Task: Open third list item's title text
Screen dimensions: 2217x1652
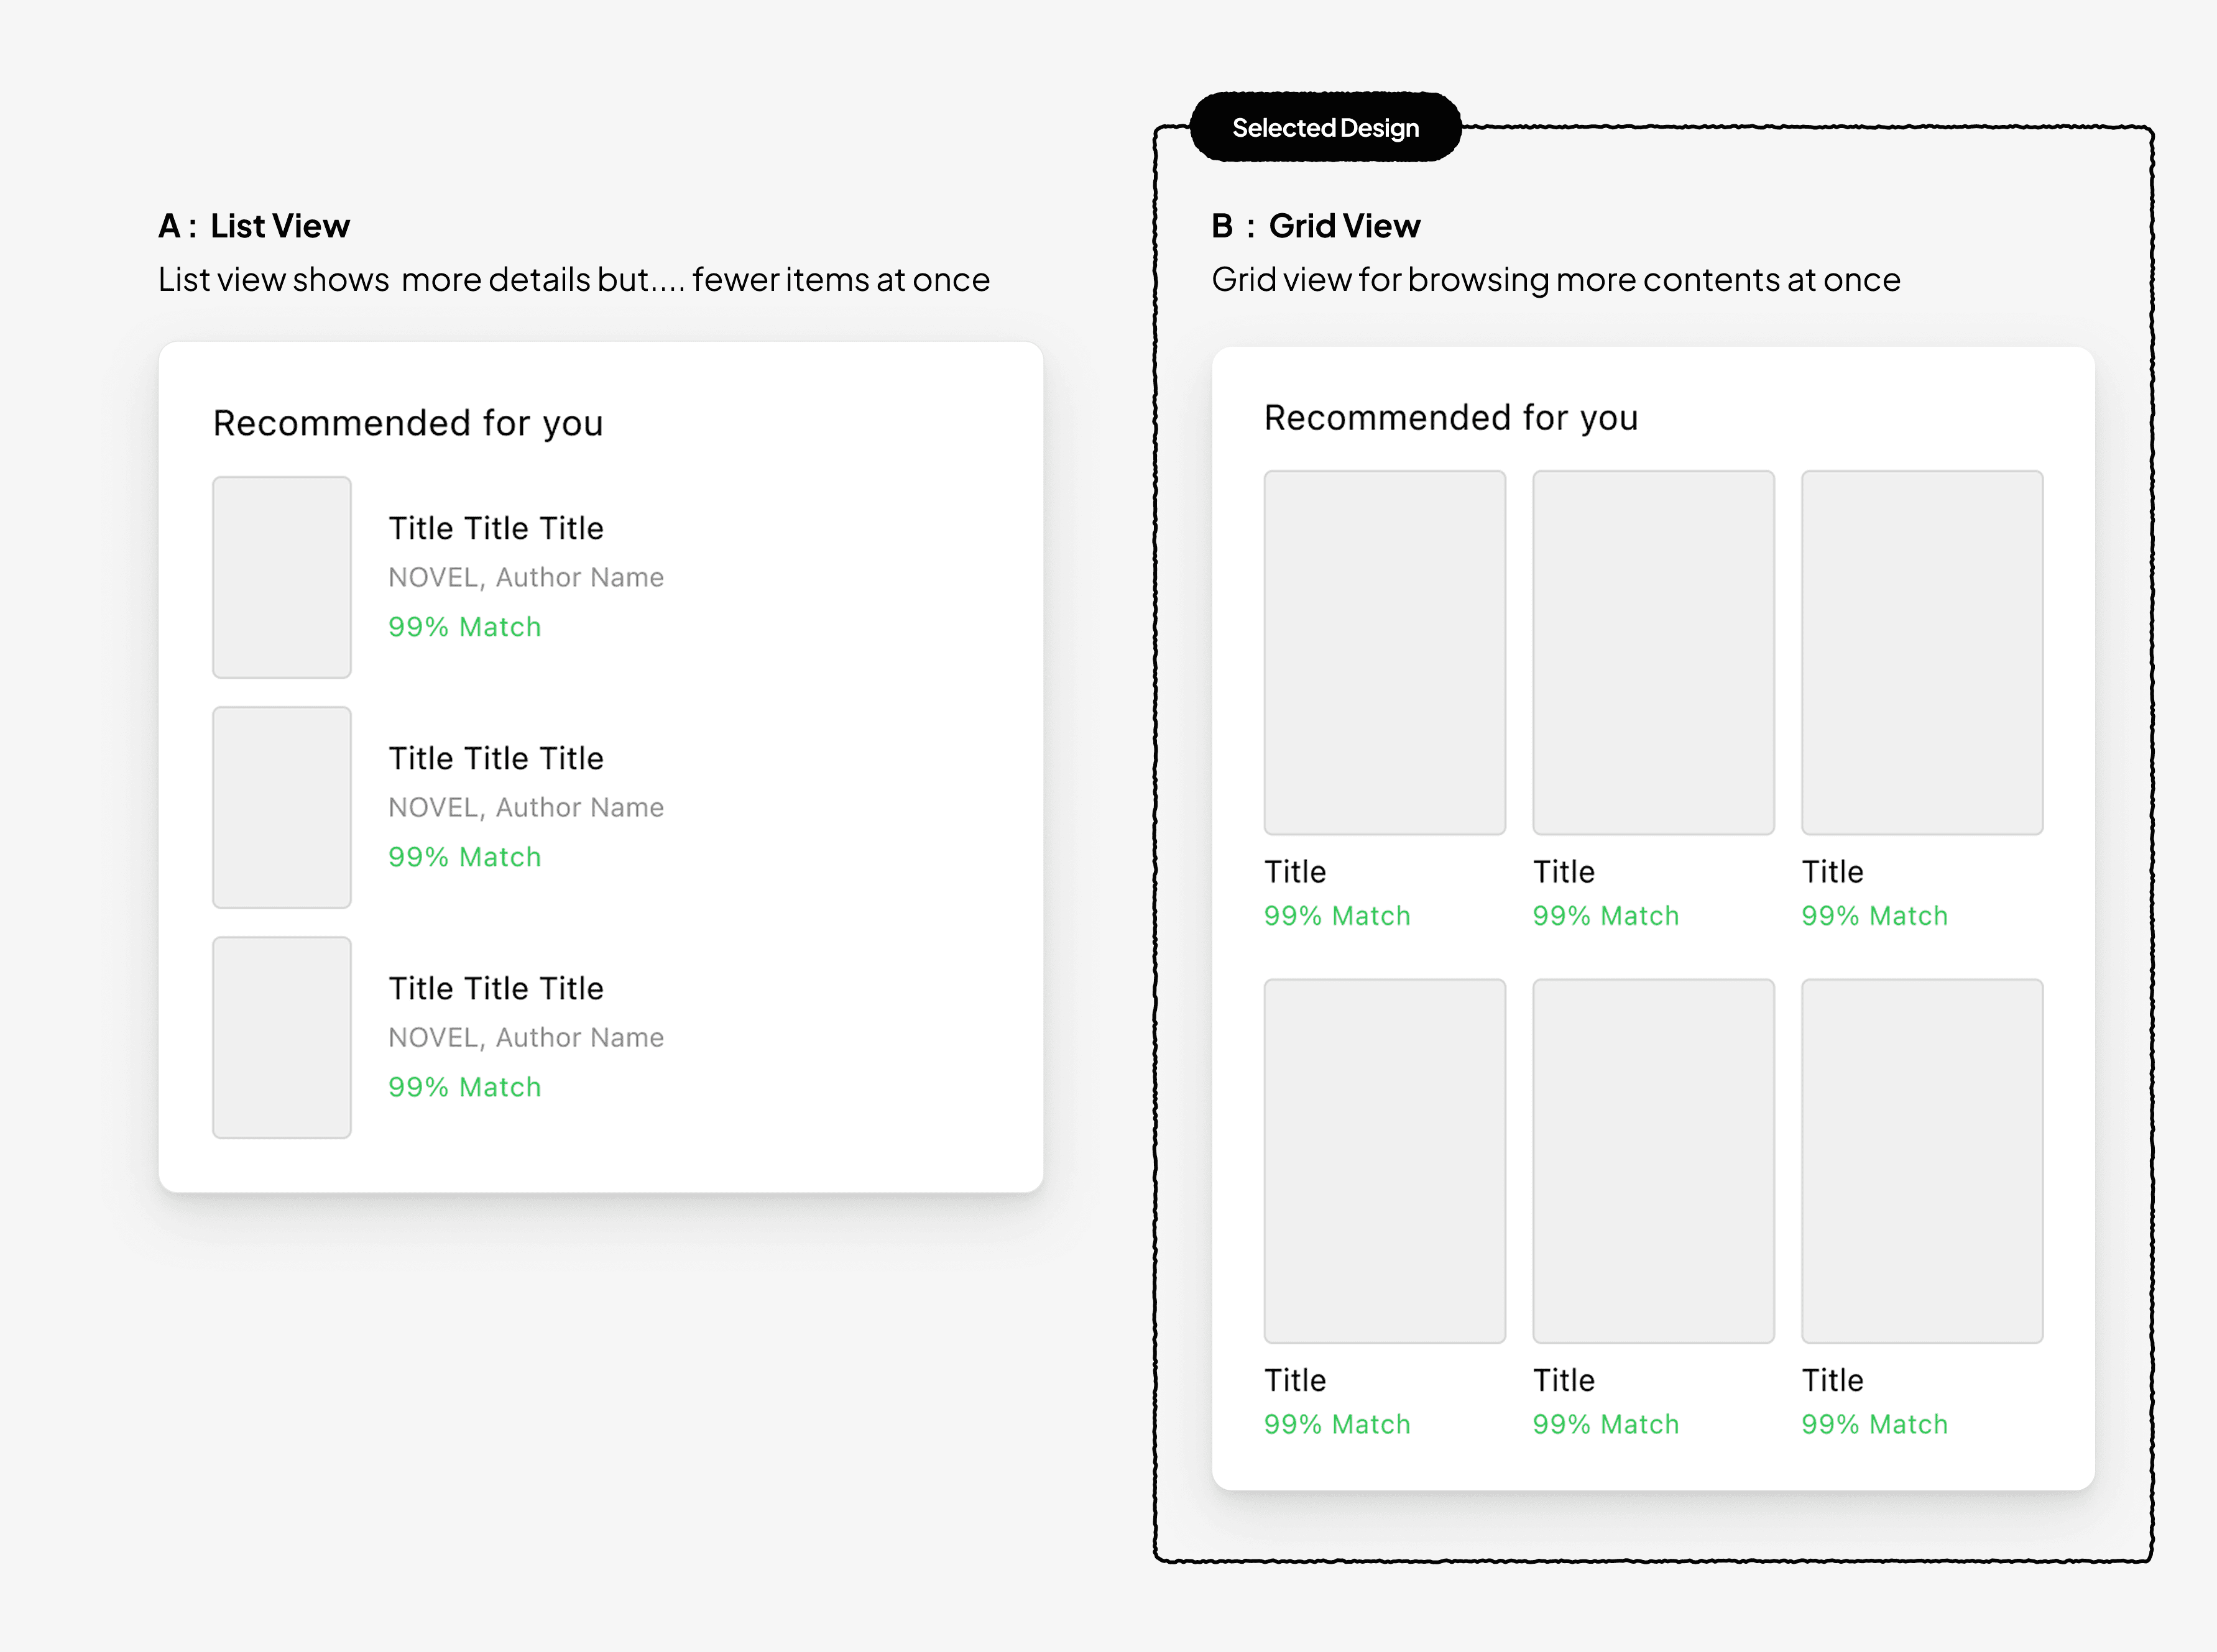Action: click(496, 988)
